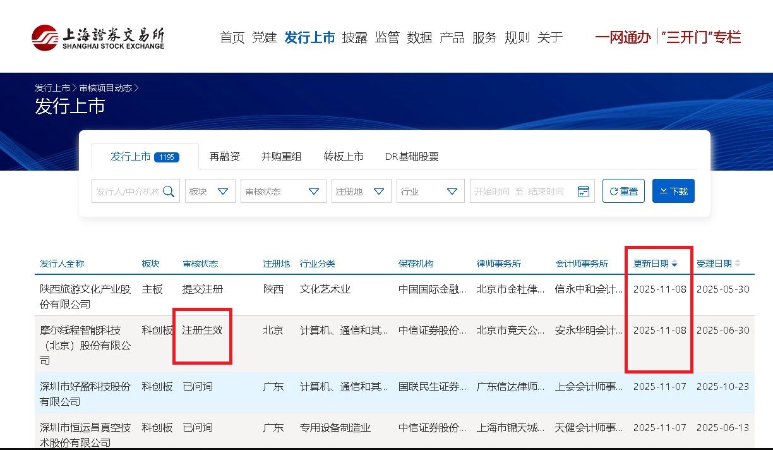Open the 板块 dropdown filter

click(210, 191)
